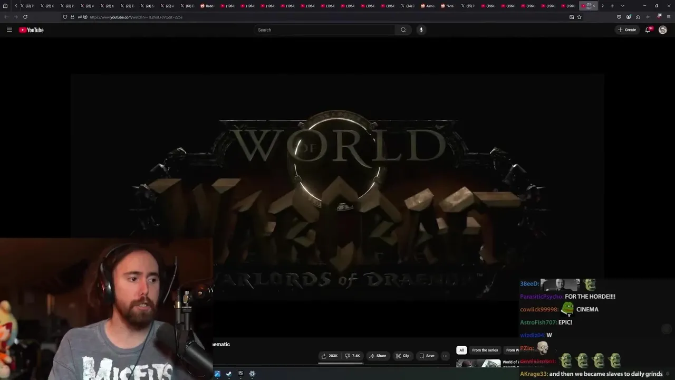Screen dimensions: 675x380
Task: Open Firefox View icon at tab bar start
Action: [5, 6]
